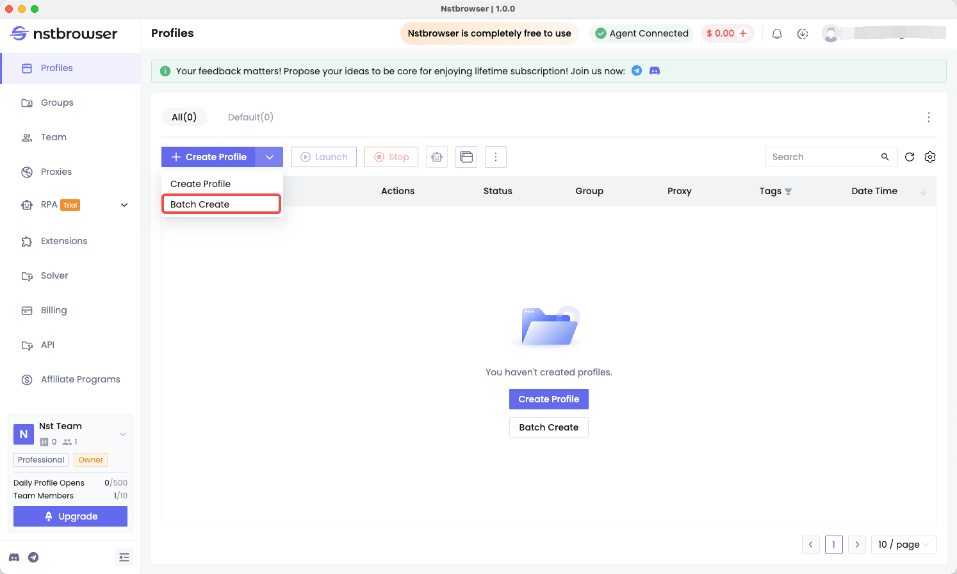
Task: Click the Affiliate Programs dollar icon
Action: point(27,379)
